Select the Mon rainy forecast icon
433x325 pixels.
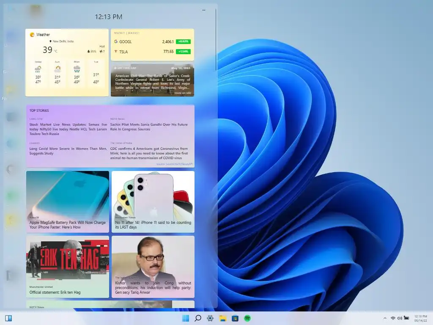[77, 69]
